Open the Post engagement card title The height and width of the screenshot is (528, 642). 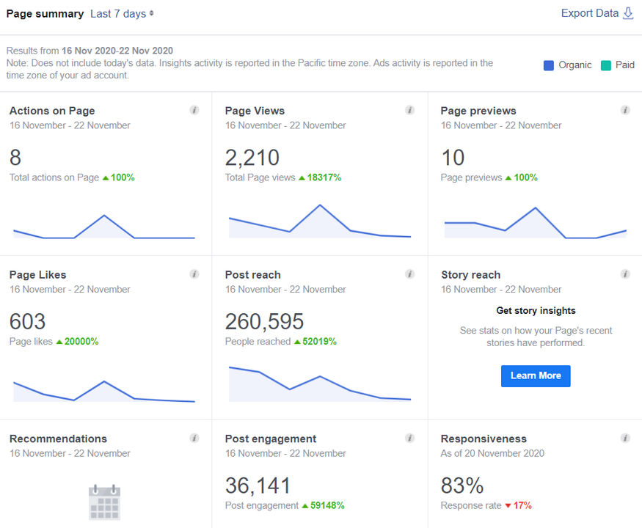click(x=271, y=439)
